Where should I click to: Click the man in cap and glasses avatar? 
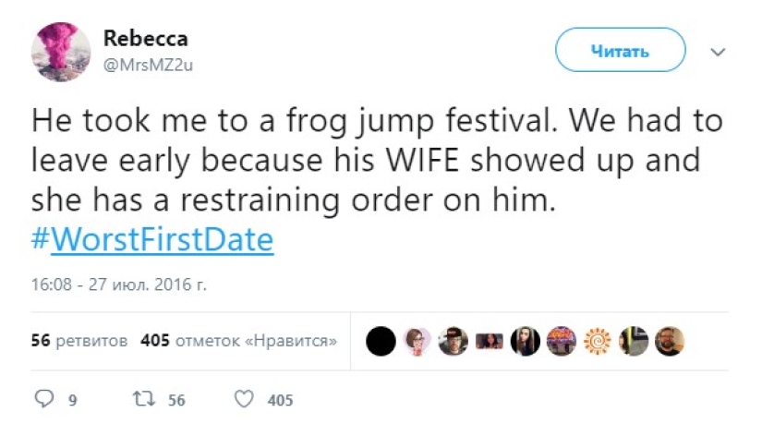(x=454, y=342)
